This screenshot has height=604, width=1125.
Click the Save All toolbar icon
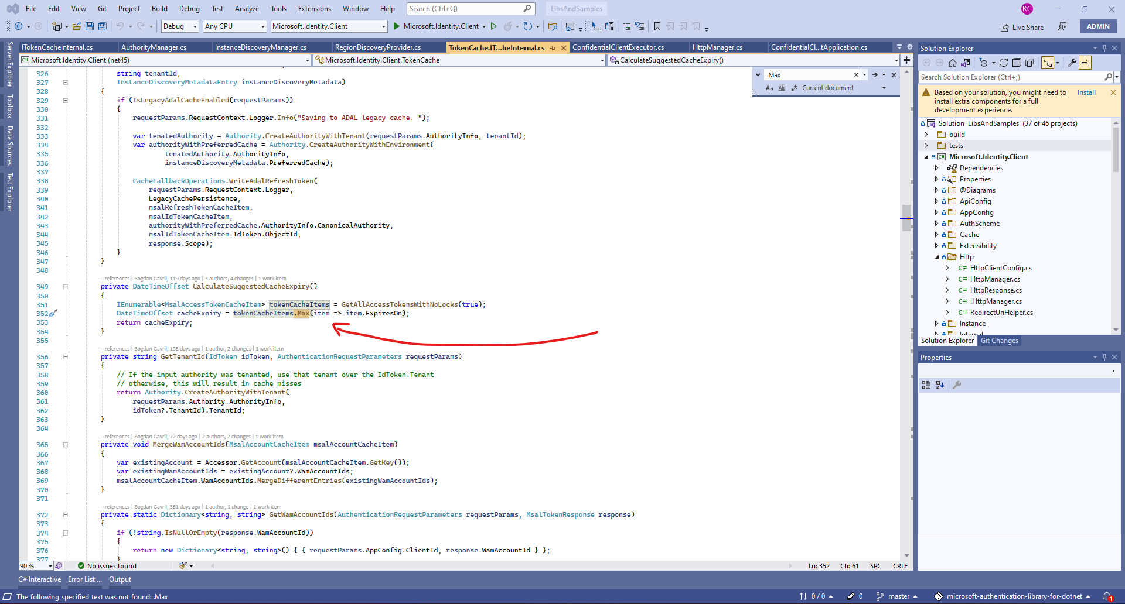[102, 26]
